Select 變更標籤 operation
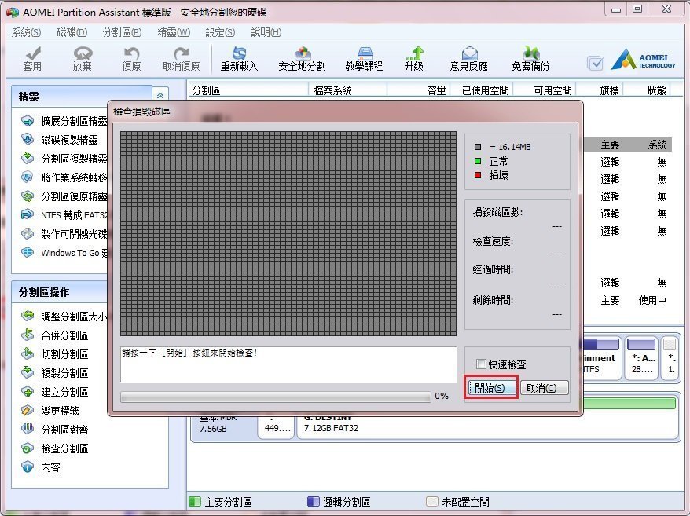Image resolution: width=690 pixels, height=516 pixels. [x=50, y=411]
